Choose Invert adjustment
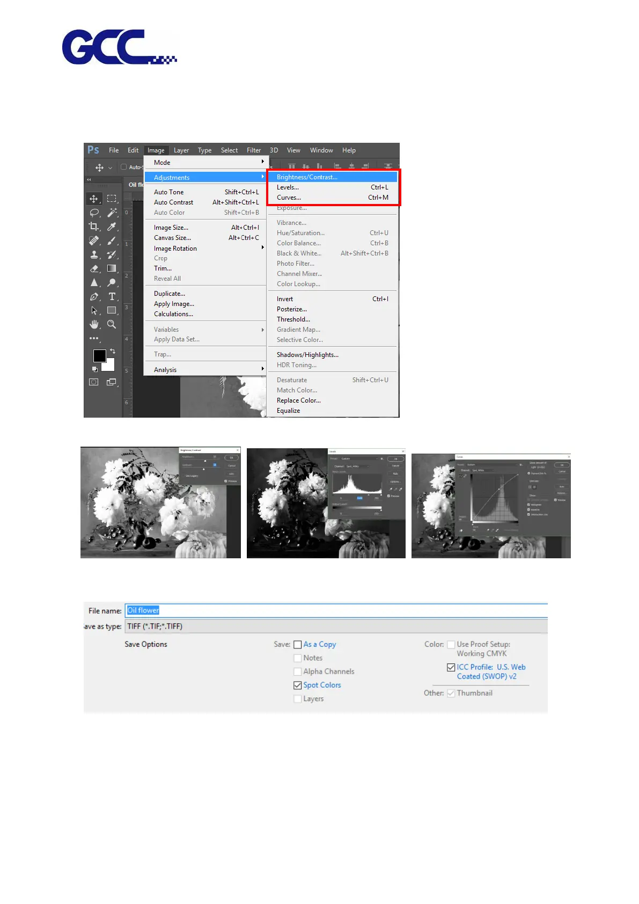This screenshot has height=904, width=639. pyautogui.click(x=333, y=299)
